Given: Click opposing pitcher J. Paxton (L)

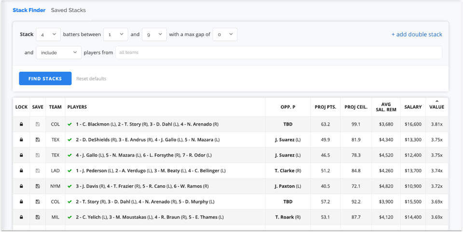Looking at the screenshot, I should (288, 186).
